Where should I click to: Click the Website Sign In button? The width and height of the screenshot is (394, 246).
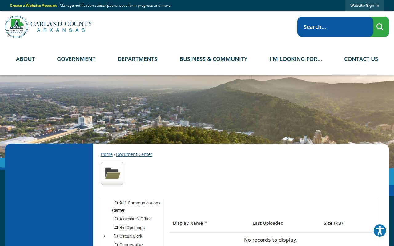pos(365,5)
